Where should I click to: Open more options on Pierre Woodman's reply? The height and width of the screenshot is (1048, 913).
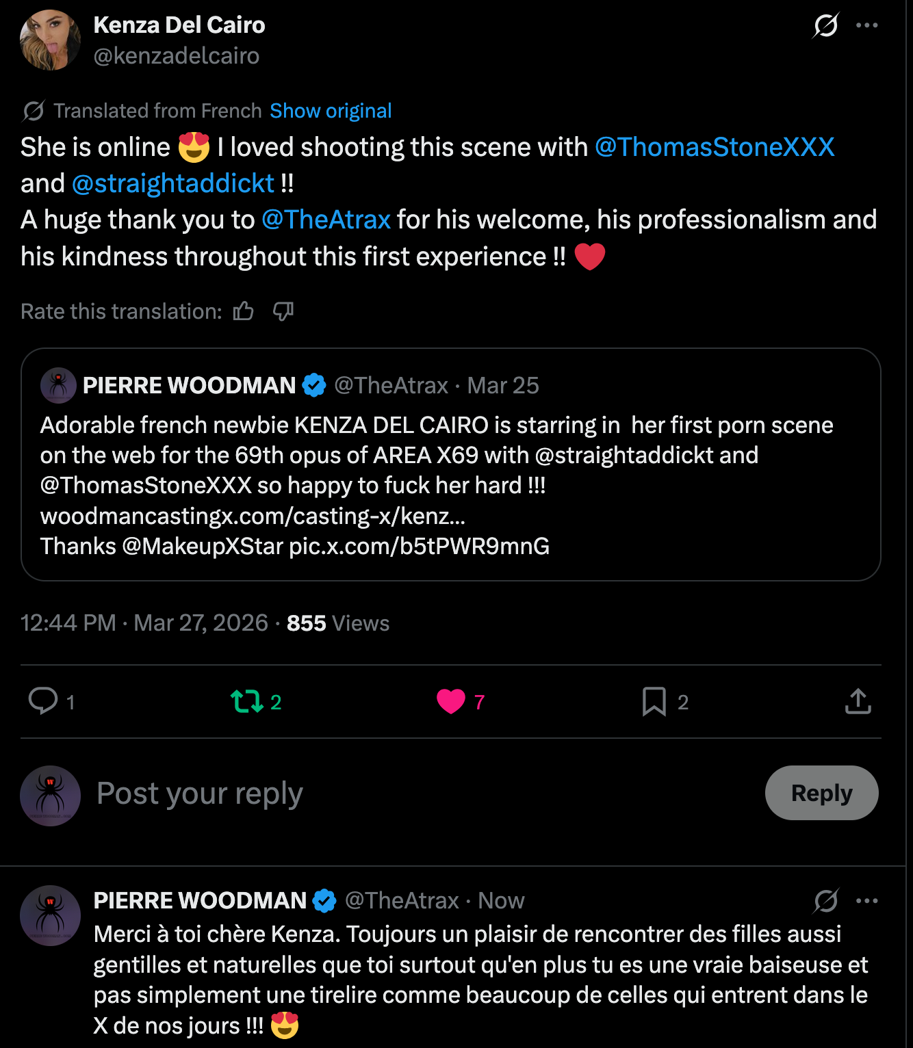pos(866,901)
